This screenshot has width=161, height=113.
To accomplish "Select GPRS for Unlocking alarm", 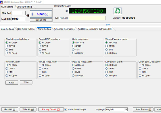I will click(73, 46).
